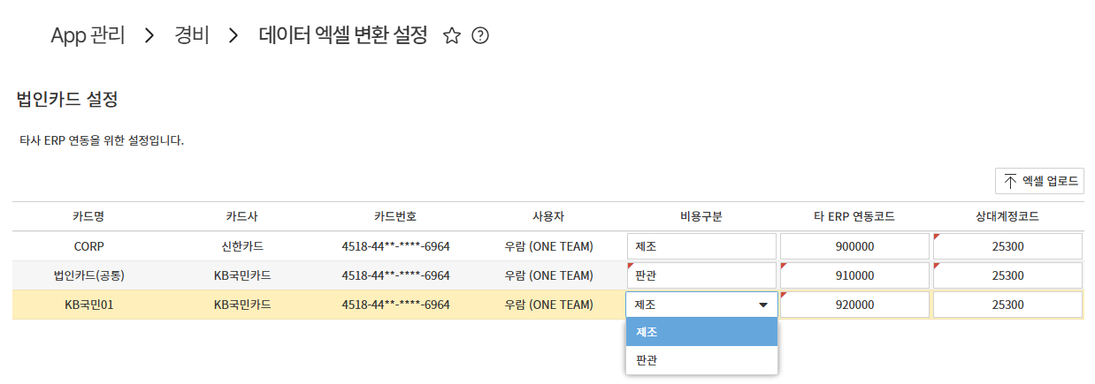Click the favorite star icon
Viewport: 1095px width, 384px height.
pos(452,36)
